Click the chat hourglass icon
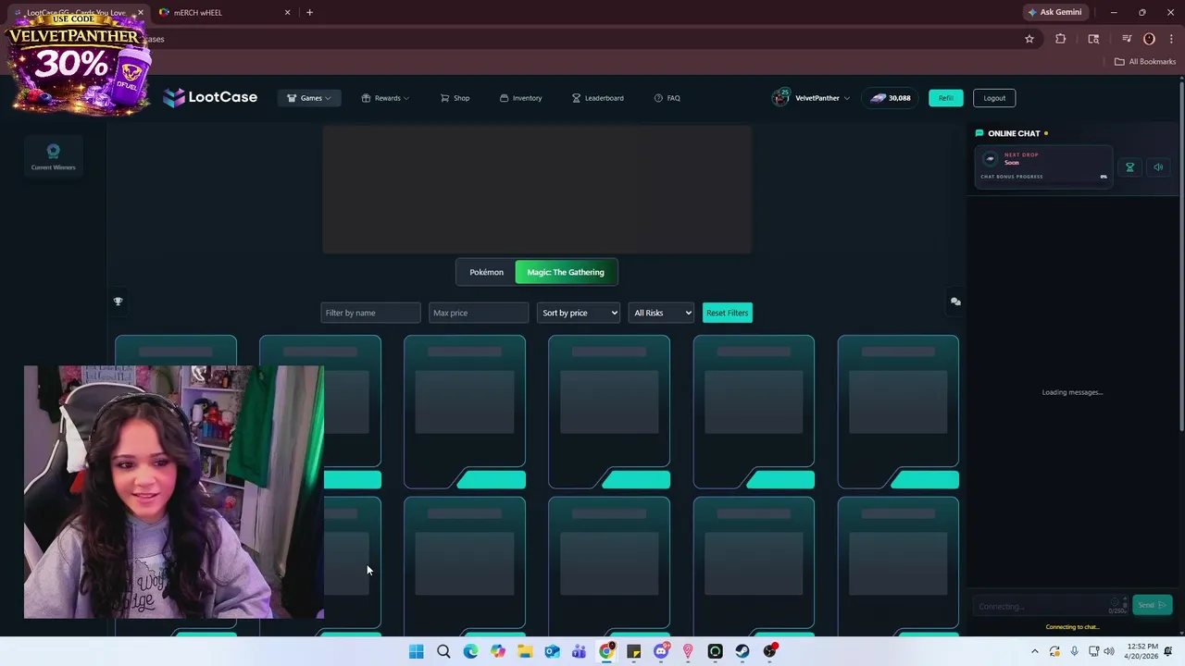 click(1129, 167)
